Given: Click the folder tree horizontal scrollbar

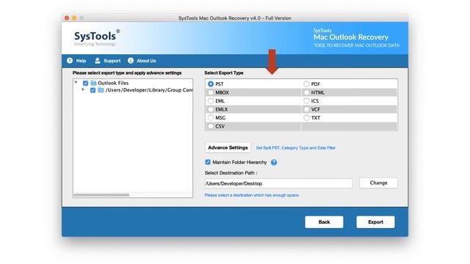Looking at the screenshot, I should tap(101, 195).
